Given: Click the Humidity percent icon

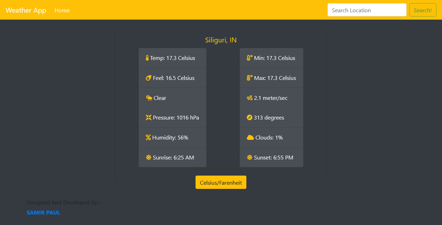Looking at the screenshot, I should tap(148, 138).
